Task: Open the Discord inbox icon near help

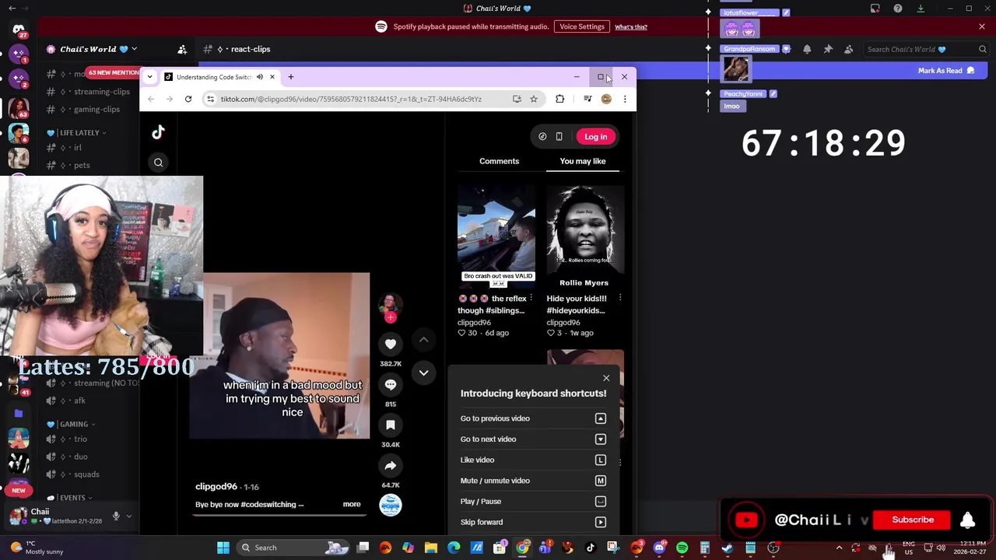Action: [875, 9]
